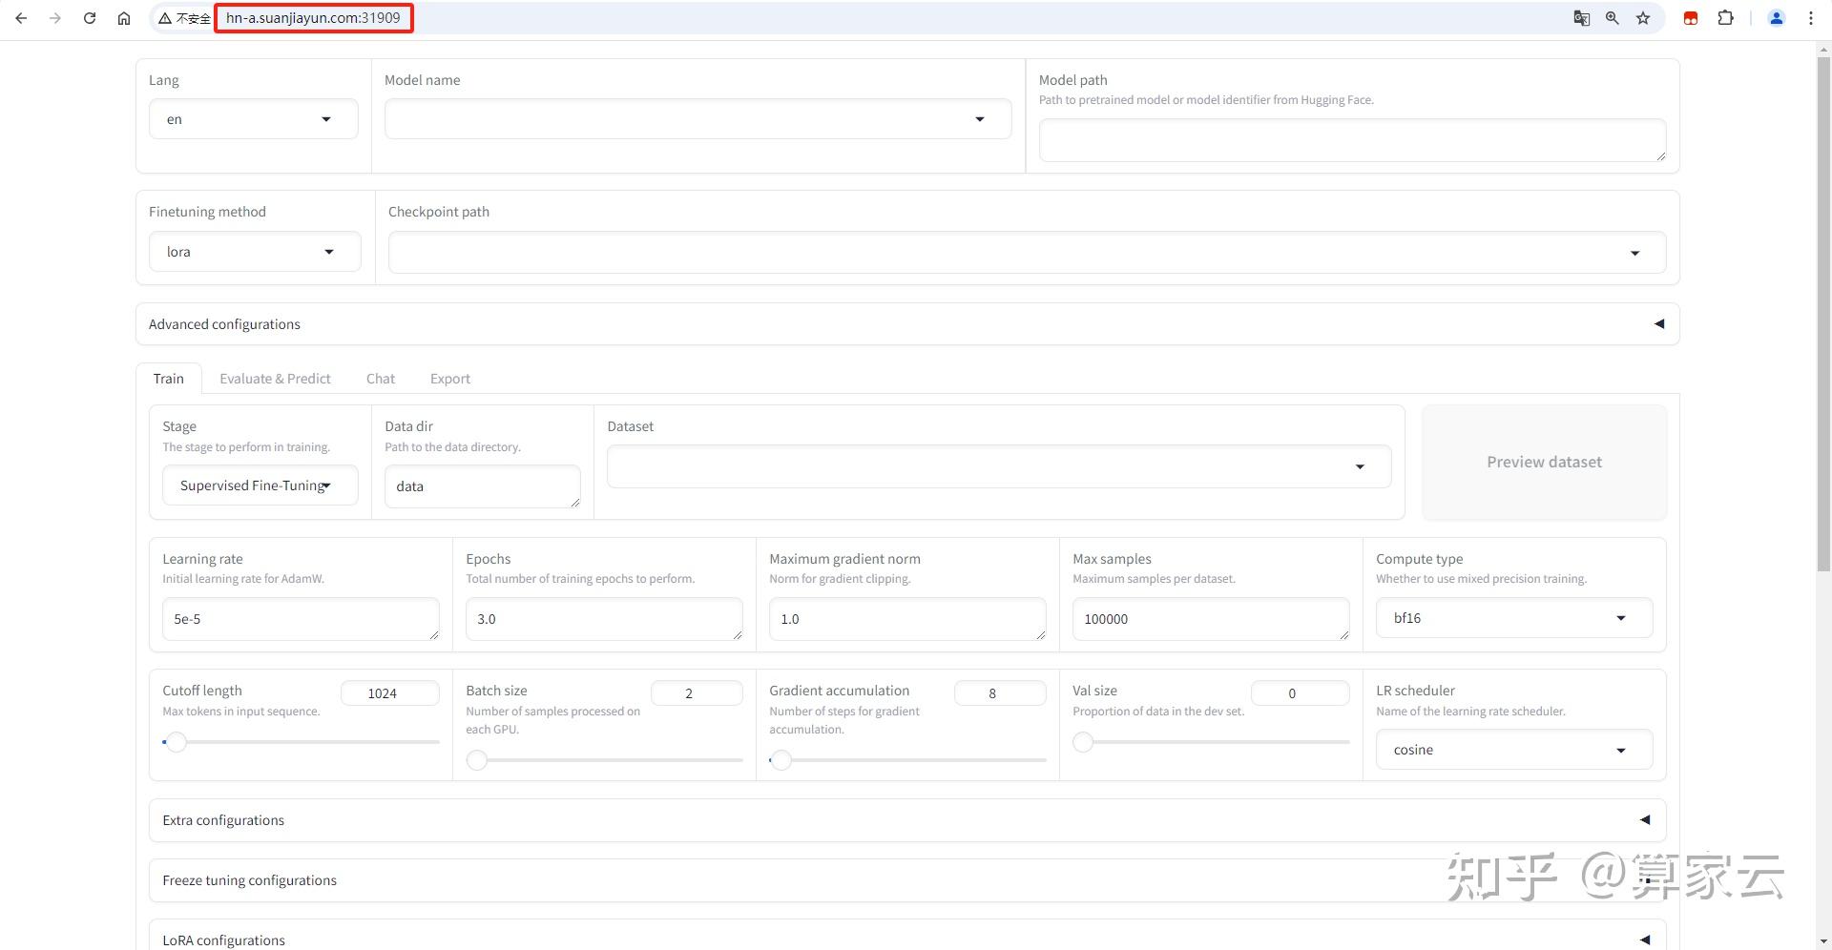Open the browser extensions puzzle icon
This screenshot has height=950, width=1832.
point(1725,18)
